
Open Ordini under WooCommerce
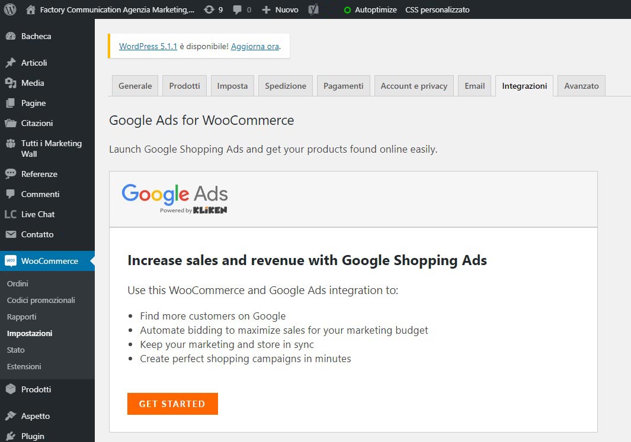click(17, 283)
